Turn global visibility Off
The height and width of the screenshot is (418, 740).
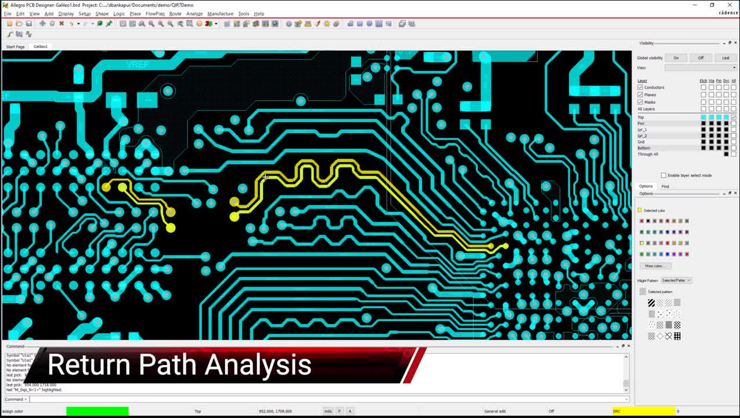click(x=701, y=58)
